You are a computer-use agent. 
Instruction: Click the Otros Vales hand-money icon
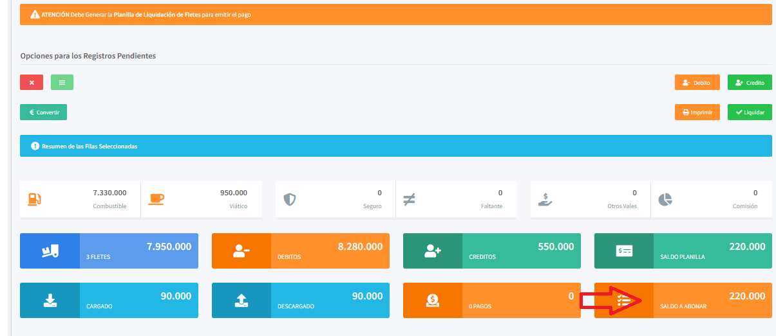545,199
